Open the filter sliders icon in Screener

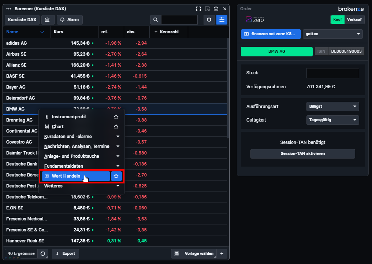(x=222, y=20)
